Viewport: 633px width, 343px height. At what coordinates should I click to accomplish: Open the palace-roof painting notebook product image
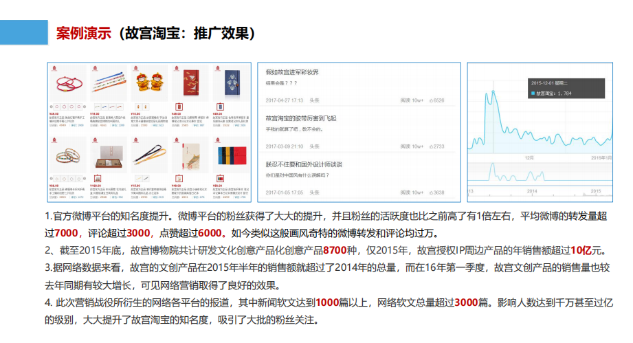190,155
